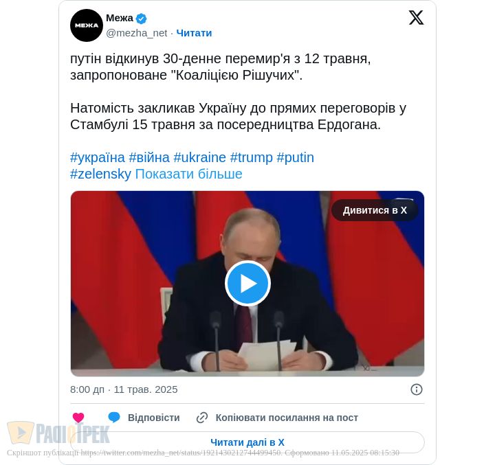Image resolution: width=495 pixels, height=465 pixels.
Task: Open the @mezha_net handle
Action: 136,33
